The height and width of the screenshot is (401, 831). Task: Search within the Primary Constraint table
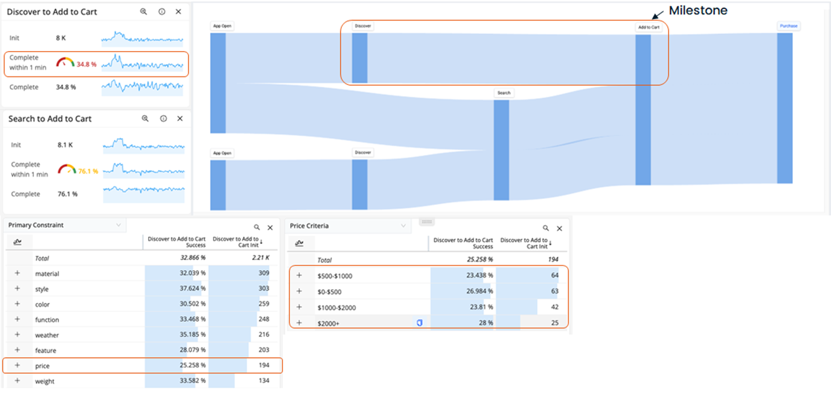coord(257,228)
